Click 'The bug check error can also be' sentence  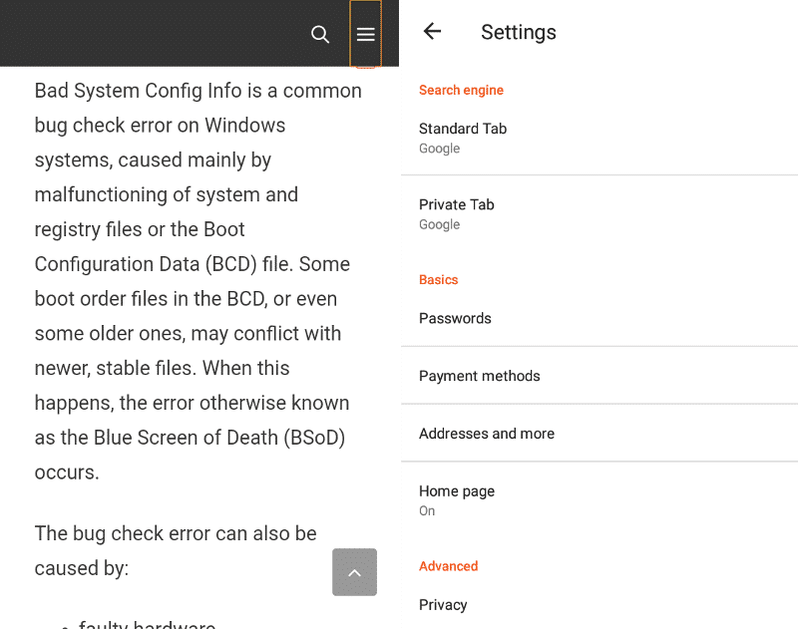[176, 533]
